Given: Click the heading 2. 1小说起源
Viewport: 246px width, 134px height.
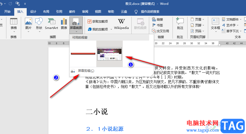Looking at the screenshot, I should pyautogui.click(x=105, y=129).
